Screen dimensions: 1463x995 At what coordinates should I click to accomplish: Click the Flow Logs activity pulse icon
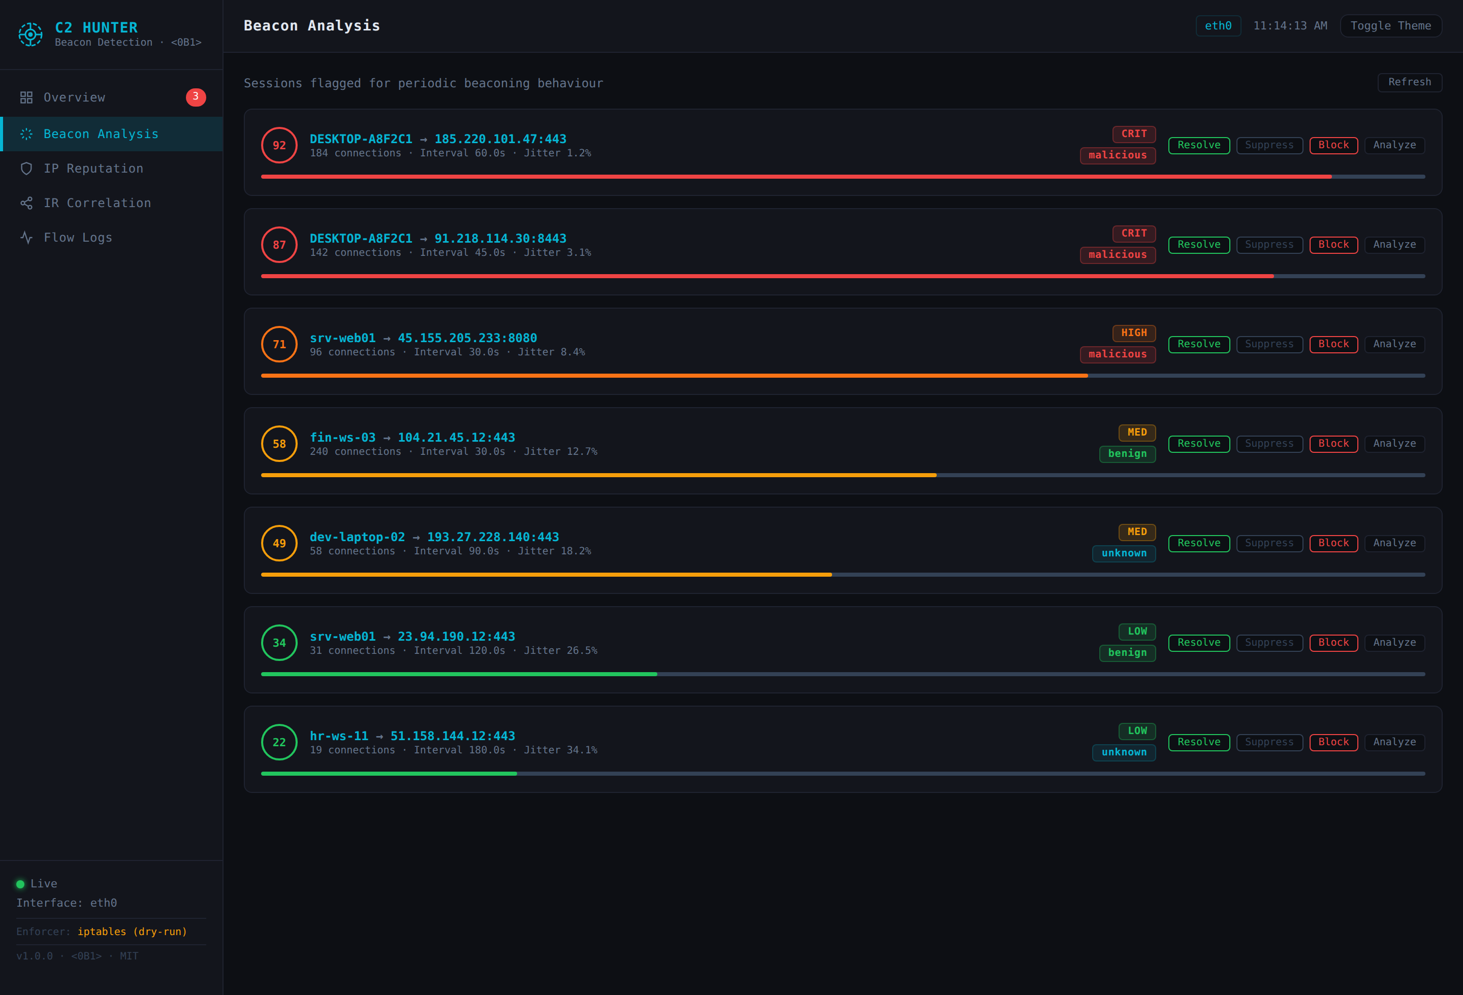click(x=26, y=238)
